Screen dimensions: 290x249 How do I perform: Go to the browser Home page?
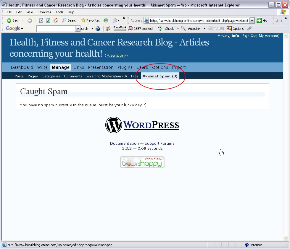pyautogui.click(x=56, y=20)
